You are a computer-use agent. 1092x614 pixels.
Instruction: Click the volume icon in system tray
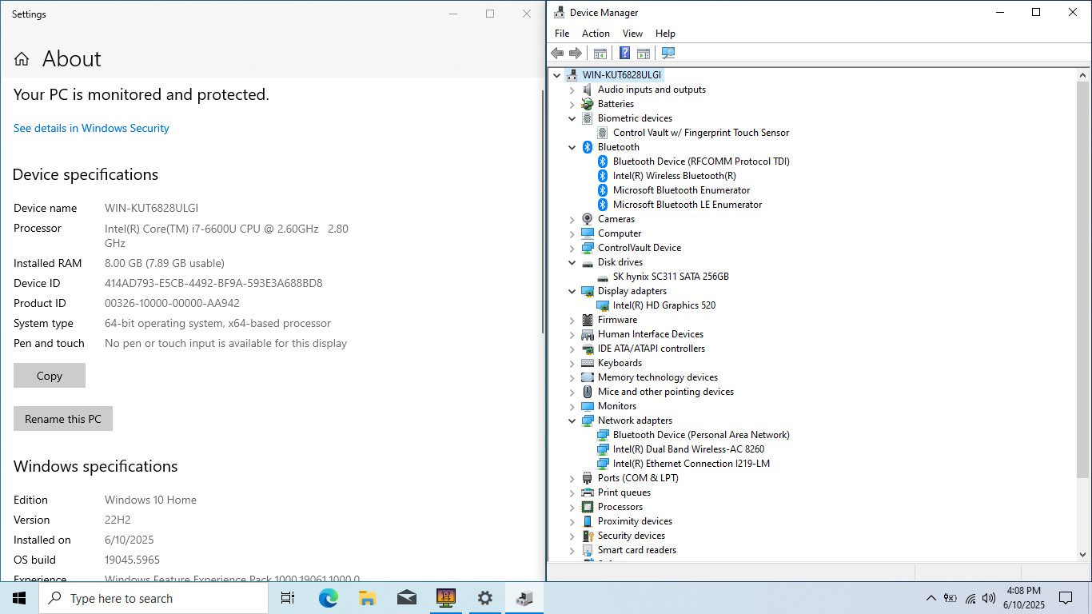(x=989, y=598)
